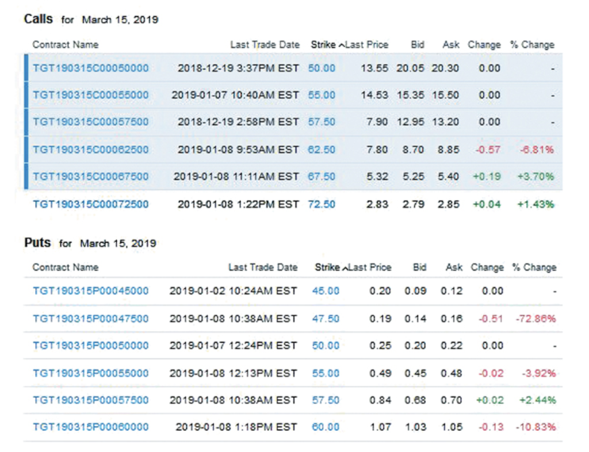Screen dimensions: 589x452
Task: Click the +2.44% change value
Action: [538, 400]
